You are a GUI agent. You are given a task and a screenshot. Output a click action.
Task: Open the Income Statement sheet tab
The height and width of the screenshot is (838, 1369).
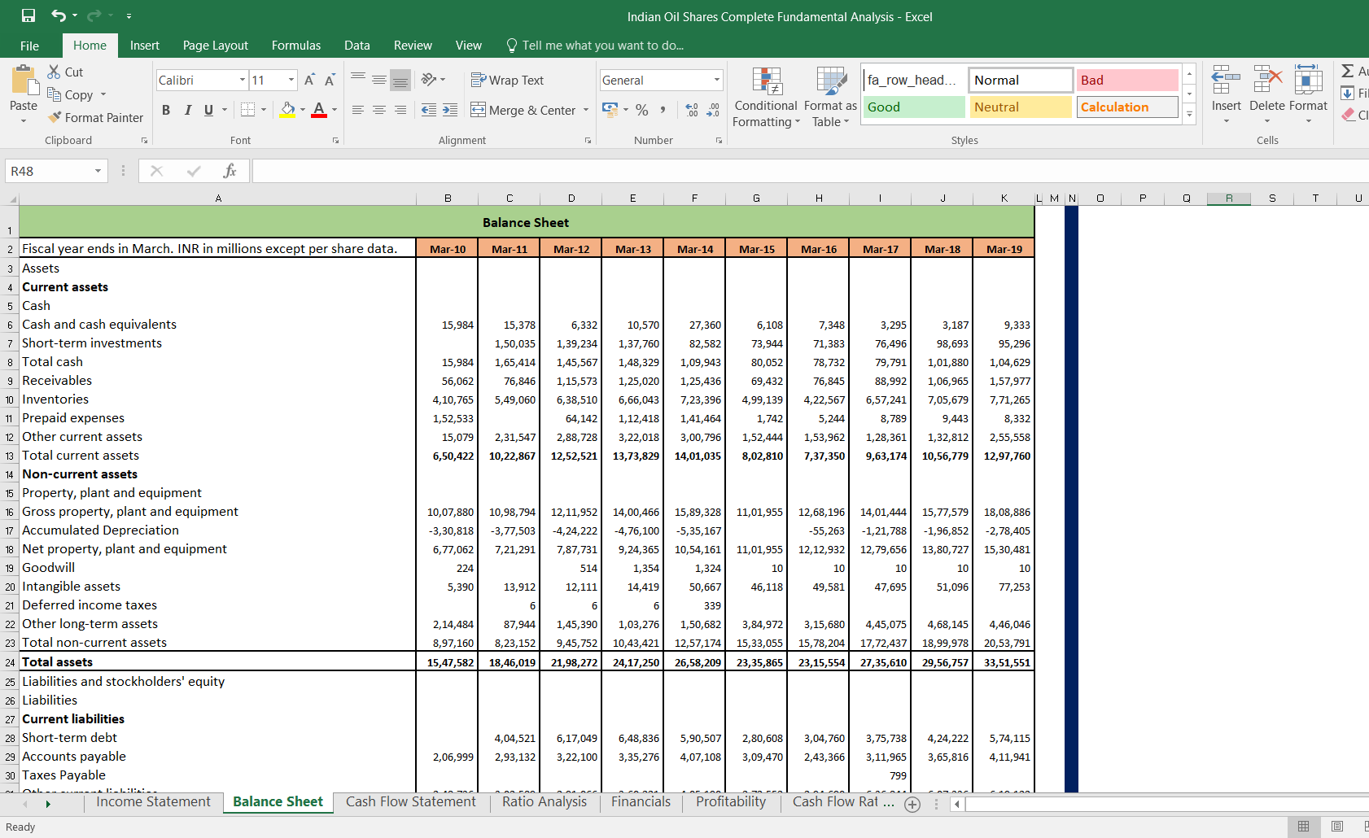[x=153, y=802]
